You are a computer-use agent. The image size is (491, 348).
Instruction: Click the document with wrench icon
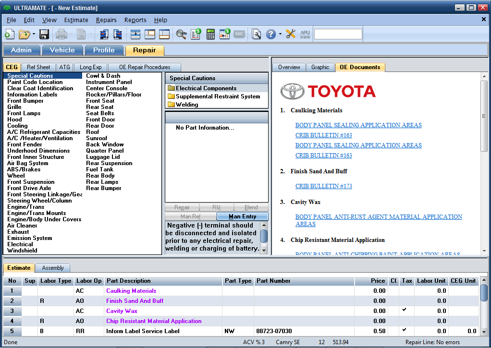pos(256,34)
